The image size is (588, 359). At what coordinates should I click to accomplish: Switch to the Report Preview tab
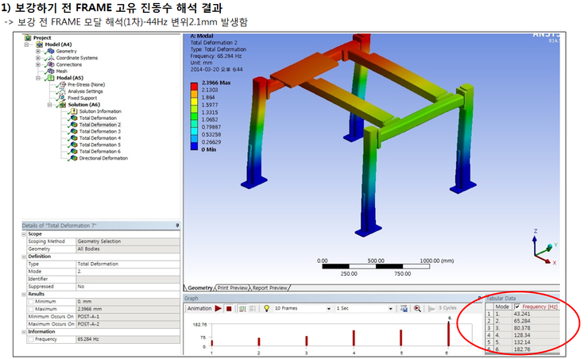click(x=269, y=288)
